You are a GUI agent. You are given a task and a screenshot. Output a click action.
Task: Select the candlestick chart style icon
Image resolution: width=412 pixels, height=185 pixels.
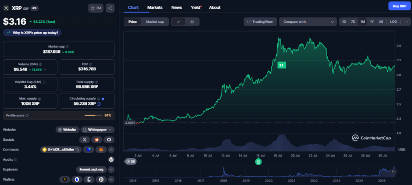click(192, 22)
